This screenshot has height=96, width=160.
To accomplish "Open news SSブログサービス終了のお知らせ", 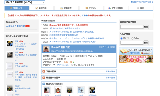I will click(65, 28).
